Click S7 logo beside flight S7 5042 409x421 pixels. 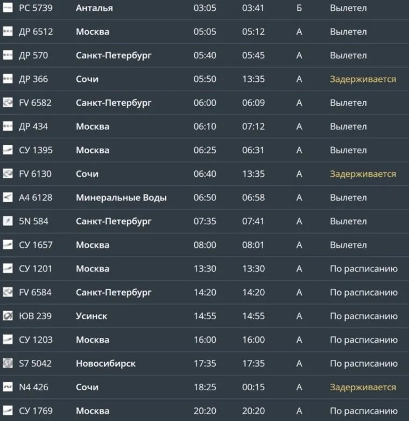pyautogui.click(x=8, y=363)
